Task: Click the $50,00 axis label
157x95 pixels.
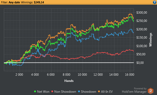Action: pos(141,54)
